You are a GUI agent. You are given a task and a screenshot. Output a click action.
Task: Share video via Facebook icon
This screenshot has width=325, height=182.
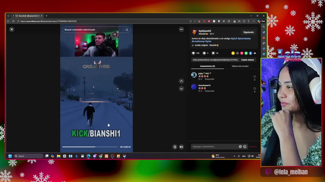(x=250, y=53)
